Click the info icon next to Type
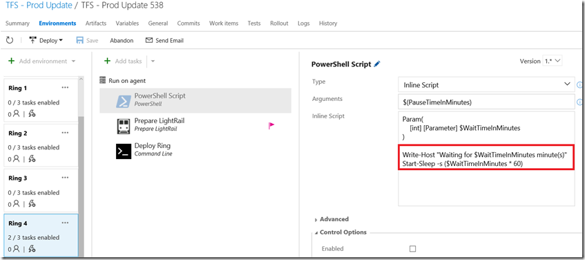This screenshot has height=260, width=585. click(x=579, y=85)
